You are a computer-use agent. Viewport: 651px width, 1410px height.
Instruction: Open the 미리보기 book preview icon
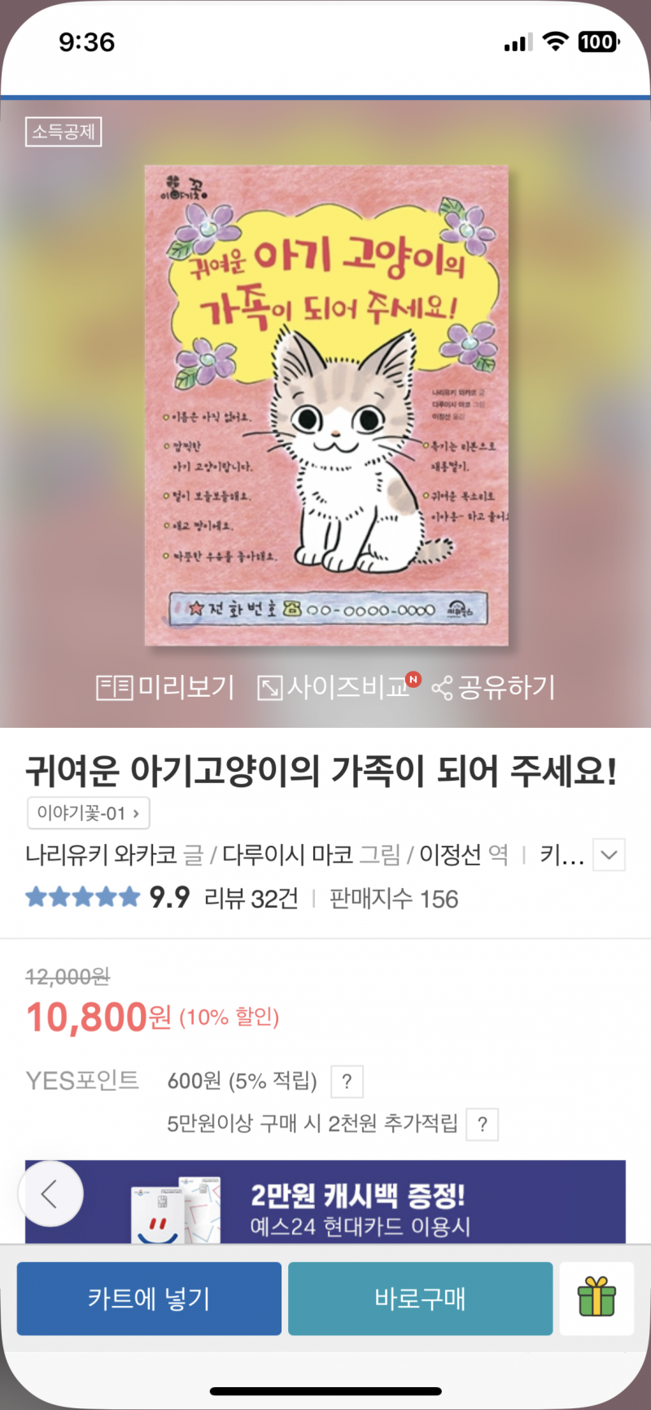114,688
